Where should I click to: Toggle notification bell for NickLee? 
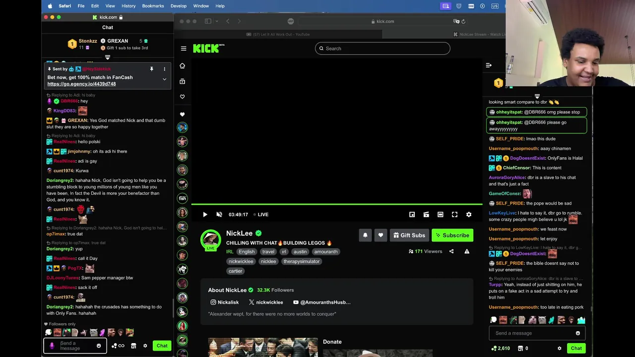point(365,236)
